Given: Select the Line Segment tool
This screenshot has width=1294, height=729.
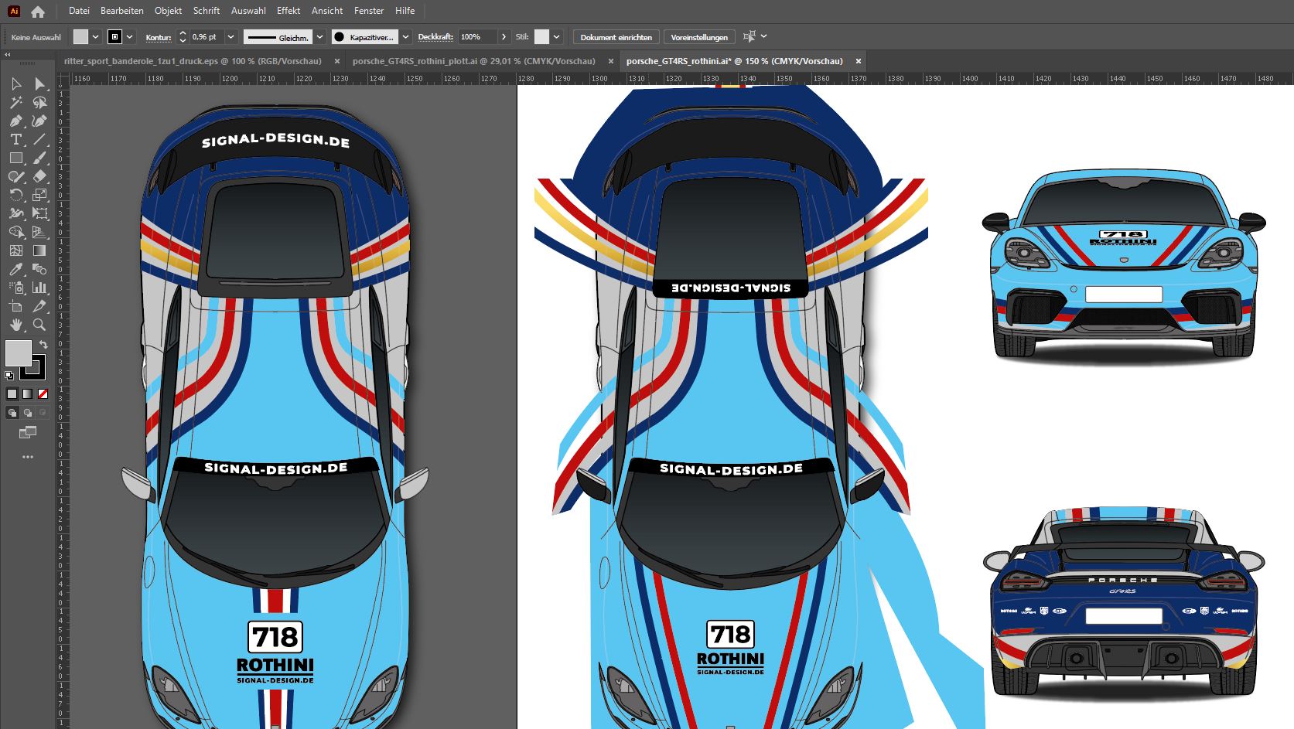Looking at the screenshot, I should pos(39,139).
